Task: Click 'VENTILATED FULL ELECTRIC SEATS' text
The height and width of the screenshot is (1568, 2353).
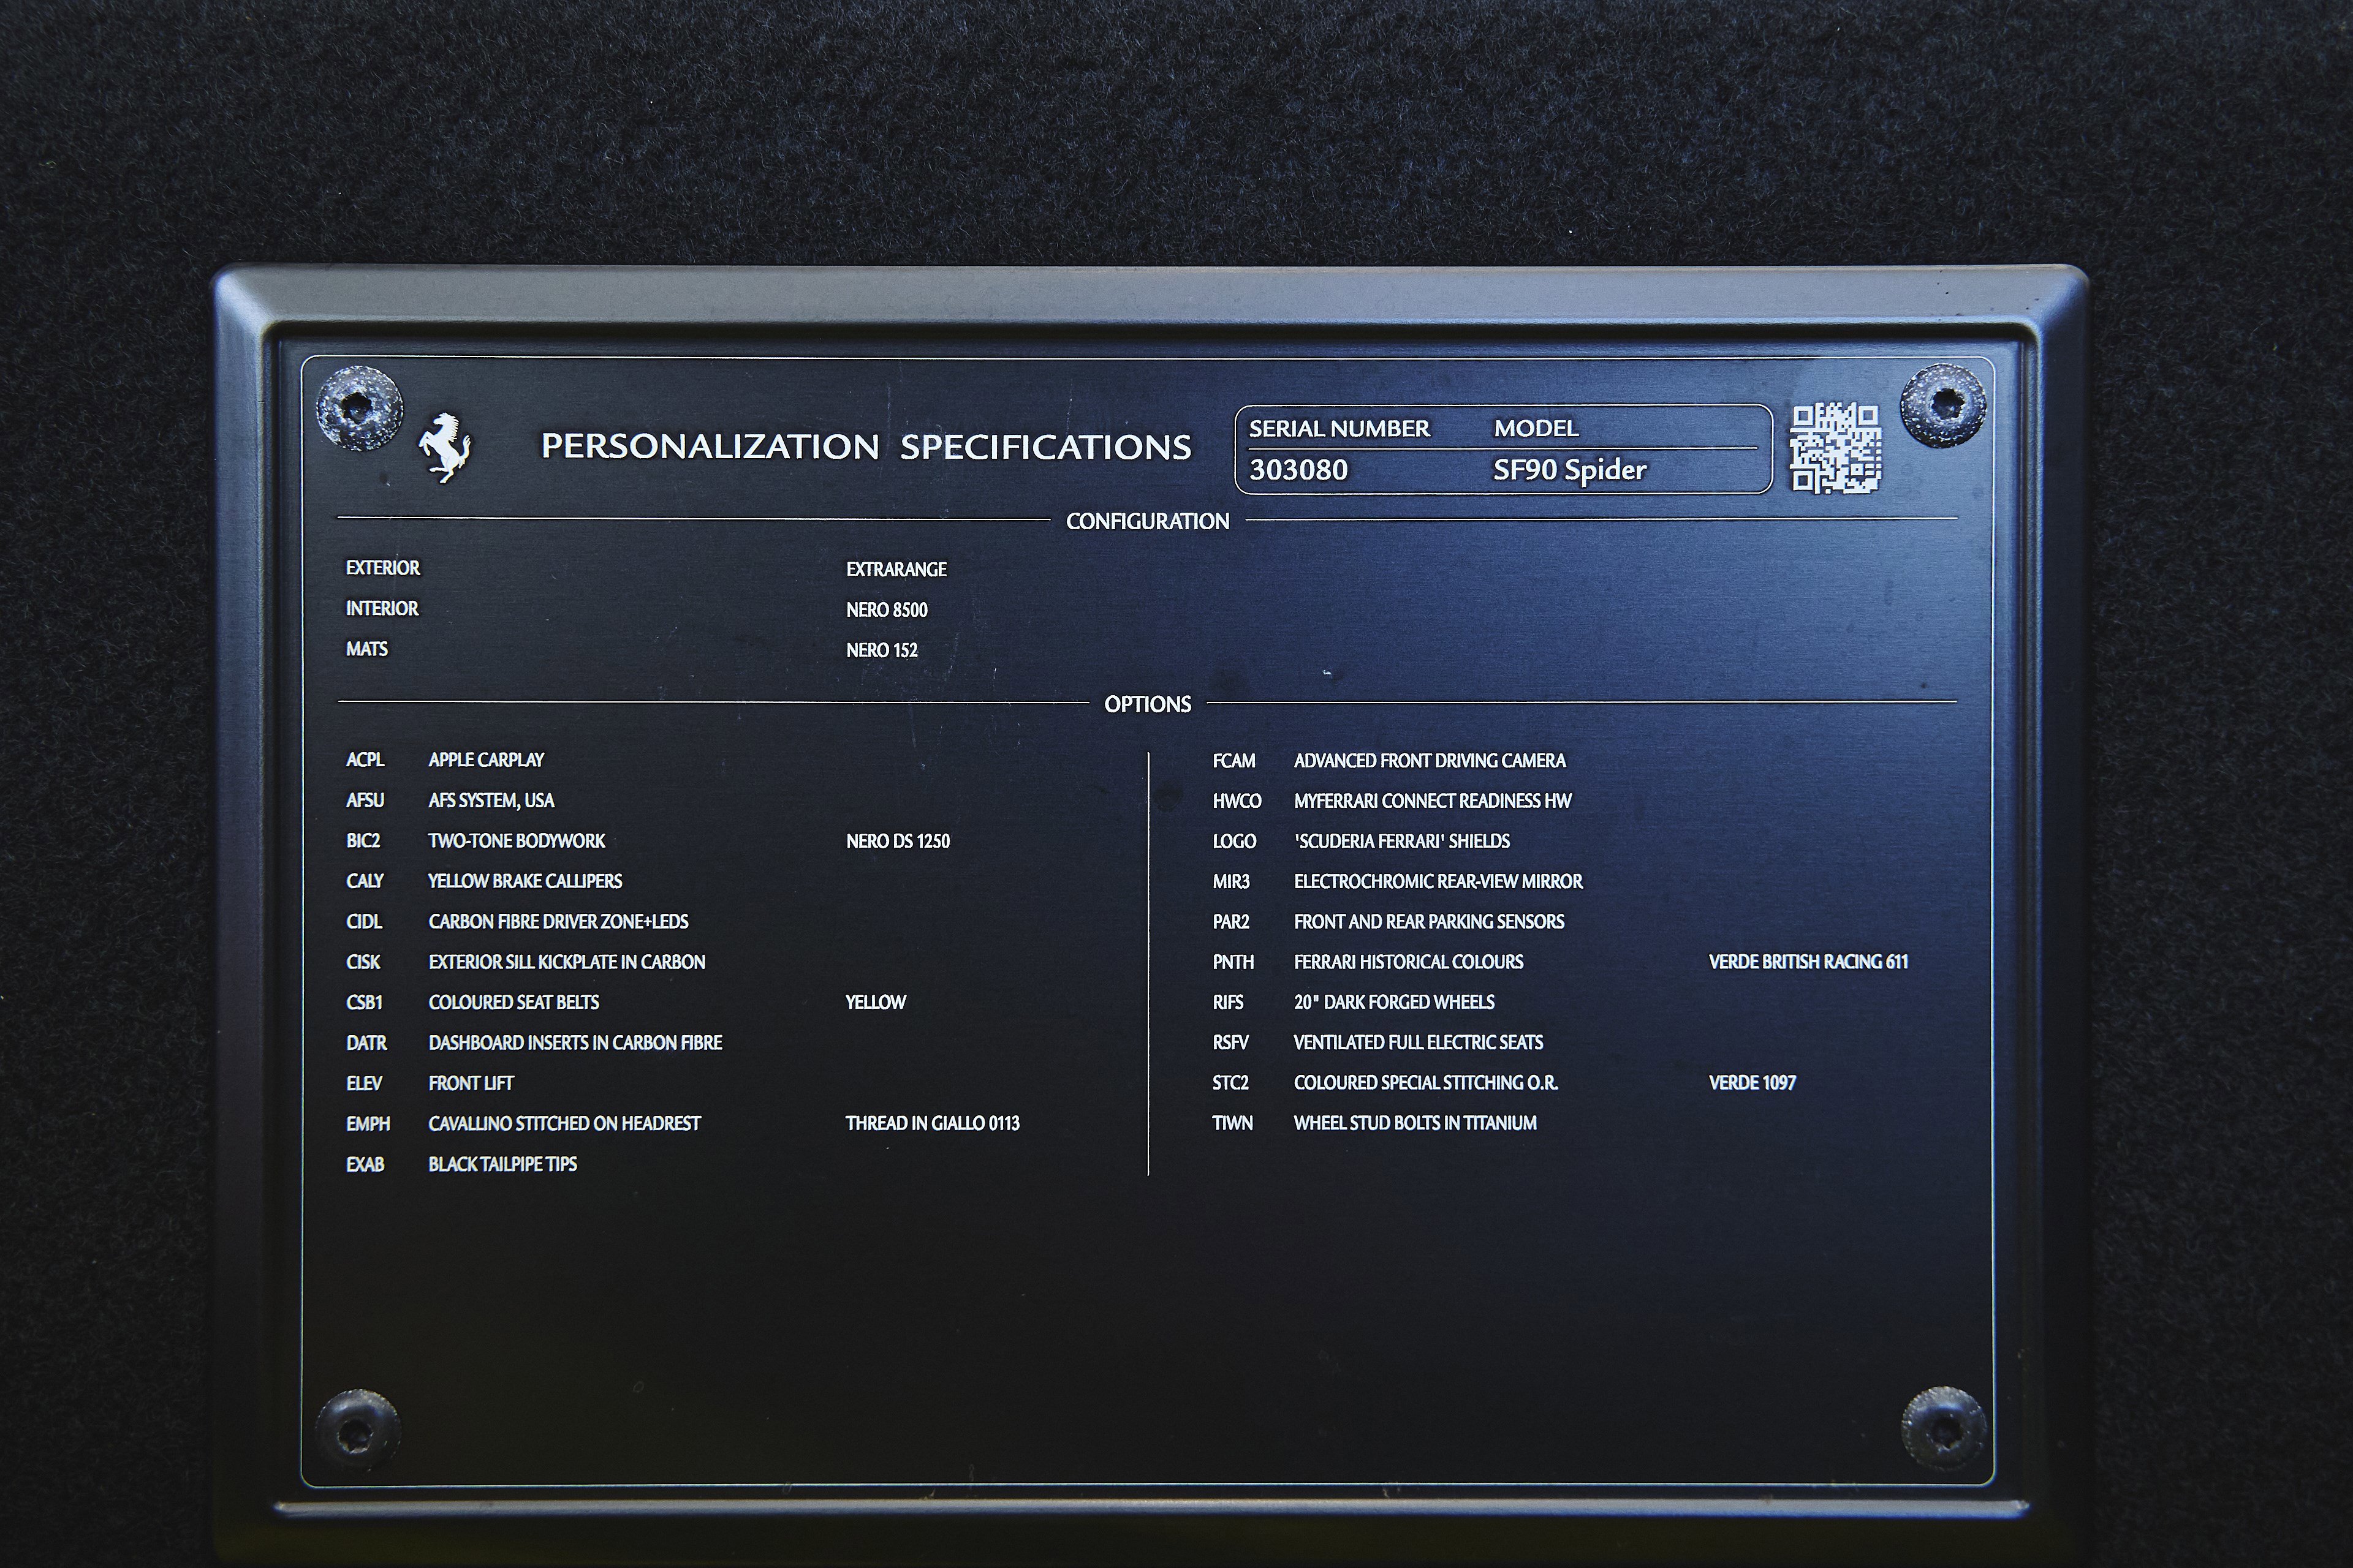Action: (1419, 1042)
